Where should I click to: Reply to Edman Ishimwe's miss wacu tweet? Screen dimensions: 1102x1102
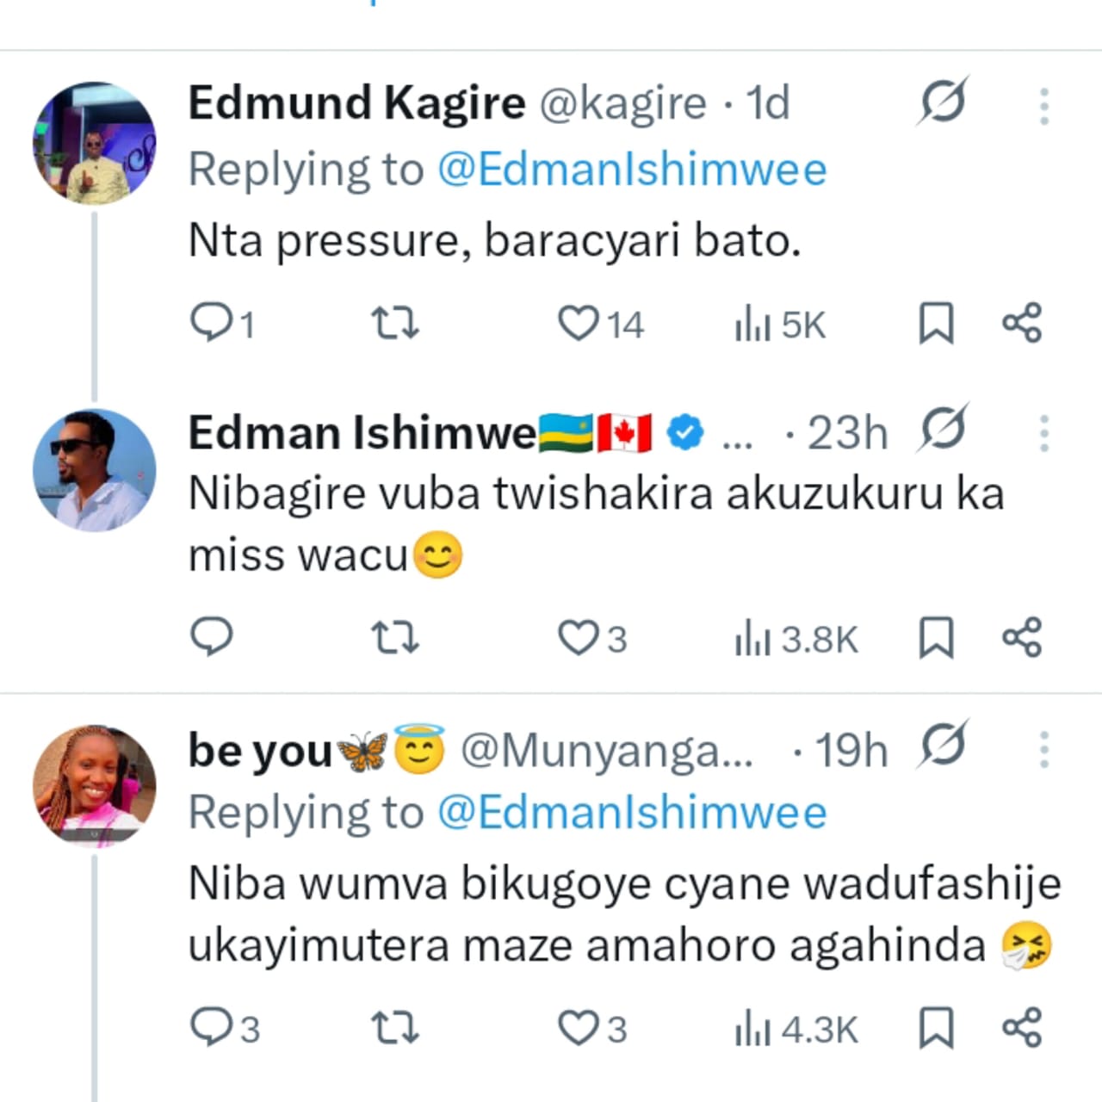click(x=212, y=638)
